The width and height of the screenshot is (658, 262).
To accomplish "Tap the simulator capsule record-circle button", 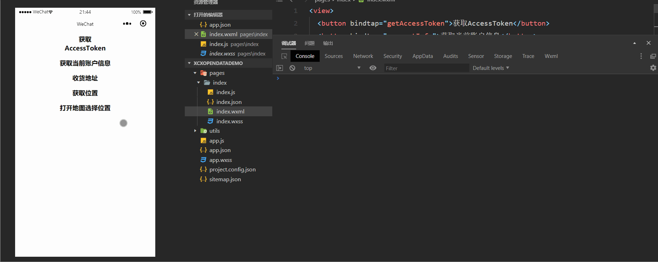I will click(143, 24).
